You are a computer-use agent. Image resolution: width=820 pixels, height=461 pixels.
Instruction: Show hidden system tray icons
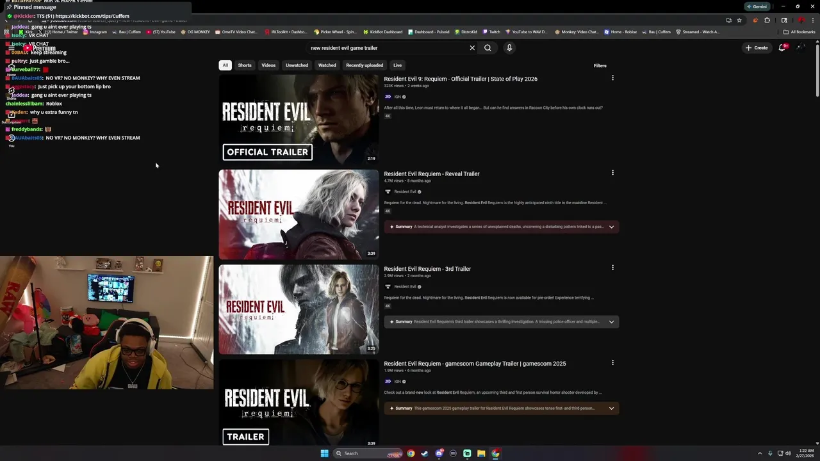[760, 453]
